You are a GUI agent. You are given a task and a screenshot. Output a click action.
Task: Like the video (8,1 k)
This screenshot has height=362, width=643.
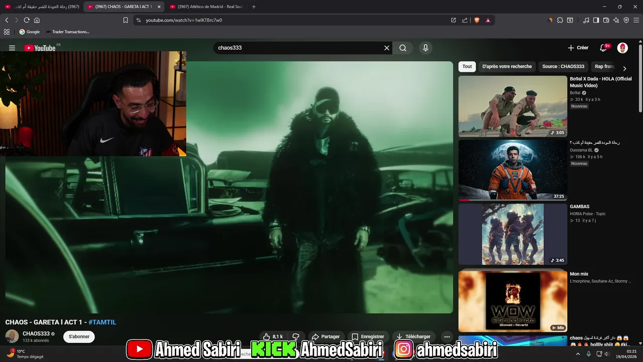coord(273,337)
